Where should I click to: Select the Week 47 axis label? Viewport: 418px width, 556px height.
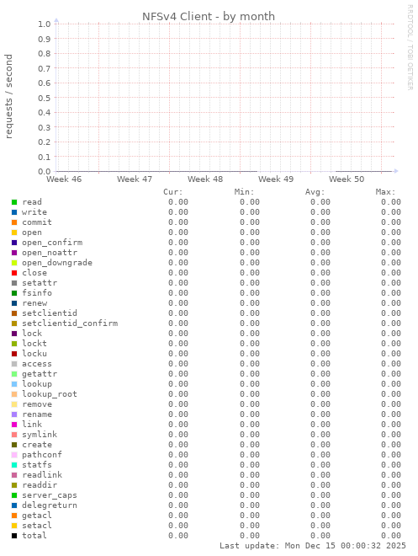pyautogui.click(x=135, y=179)
